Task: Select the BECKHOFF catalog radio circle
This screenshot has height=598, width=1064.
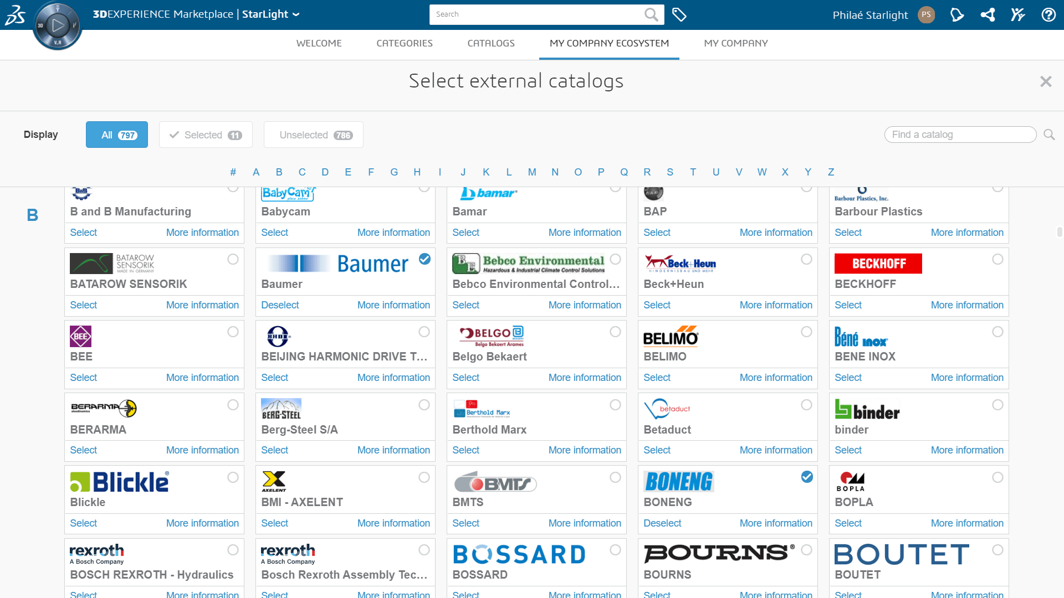Action: (x=997, y=259)
